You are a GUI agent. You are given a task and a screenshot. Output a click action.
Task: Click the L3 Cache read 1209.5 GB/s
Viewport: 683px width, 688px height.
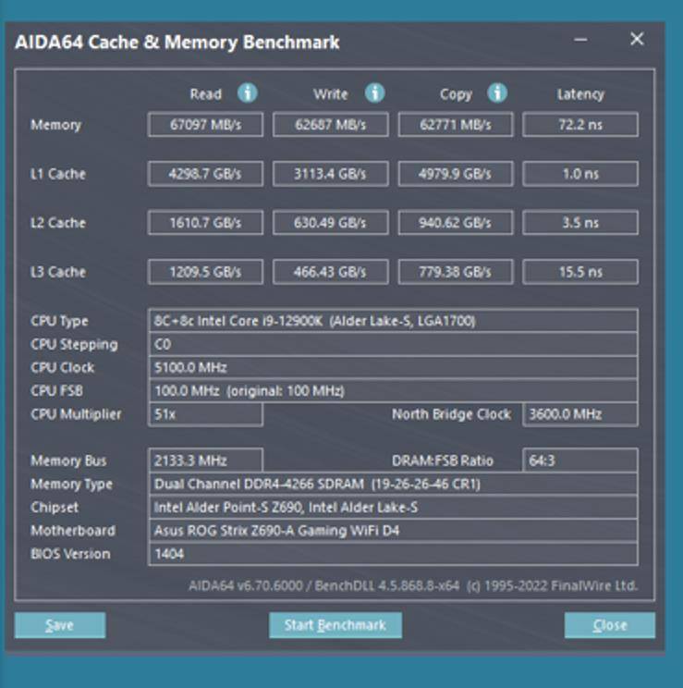pyautogui.click(x=206, y=272)
